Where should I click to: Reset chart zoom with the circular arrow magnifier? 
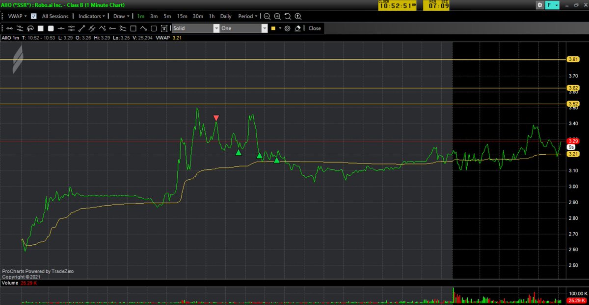[x=288, y=16]
